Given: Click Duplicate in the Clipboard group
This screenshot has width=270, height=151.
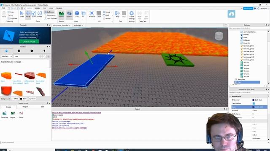Looking at the screenshot, I should tap(12, 18).
